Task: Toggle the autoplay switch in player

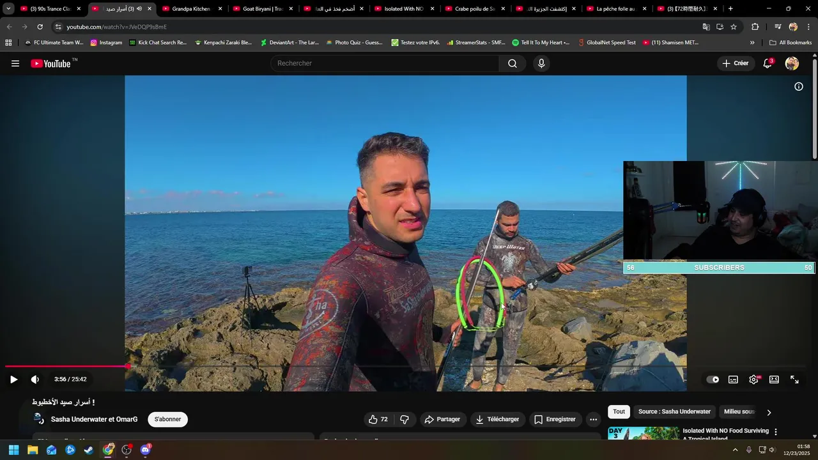Action: click(713, 379)
